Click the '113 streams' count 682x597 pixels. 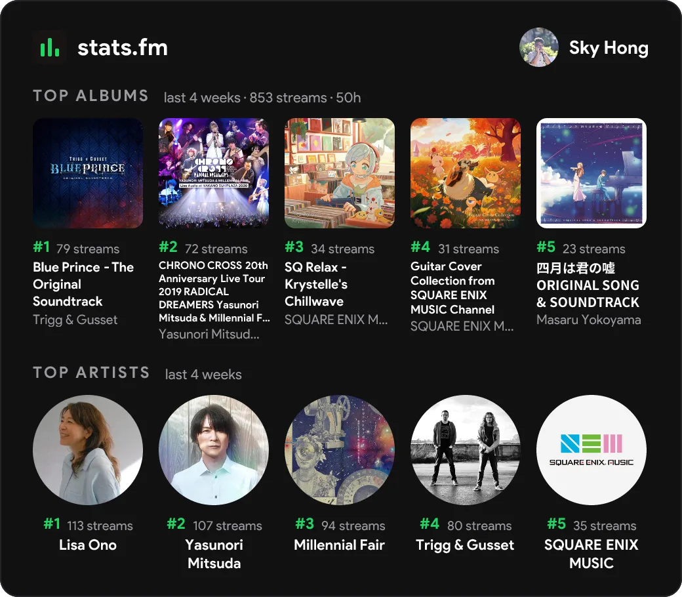100,525
